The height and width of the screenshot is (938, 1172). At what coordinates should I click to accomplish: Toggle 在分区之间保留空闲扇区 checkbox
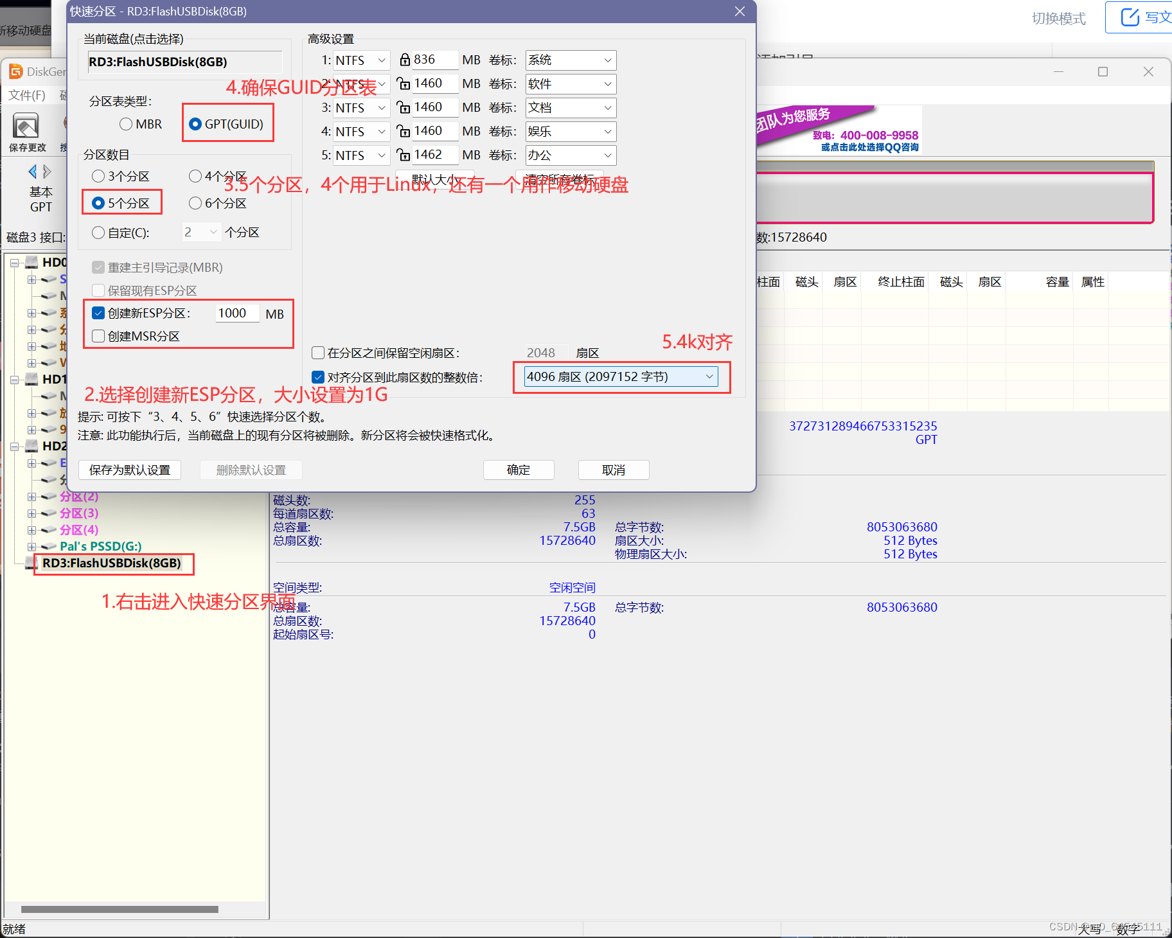(x=317, y=353)
